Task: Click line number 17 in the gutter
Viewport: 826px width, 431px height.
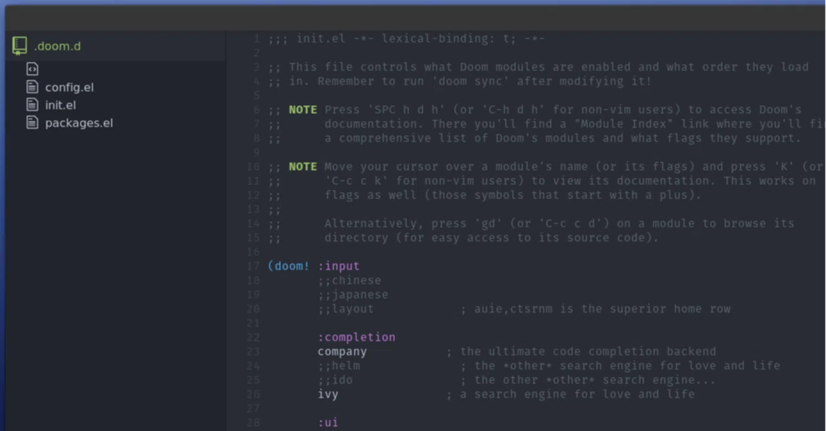Action: point(253,266)
